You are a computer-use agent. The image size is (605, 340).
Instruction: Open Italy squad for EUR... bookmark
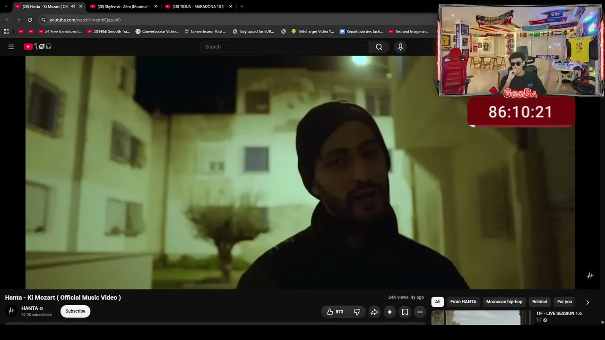point(253,32)
